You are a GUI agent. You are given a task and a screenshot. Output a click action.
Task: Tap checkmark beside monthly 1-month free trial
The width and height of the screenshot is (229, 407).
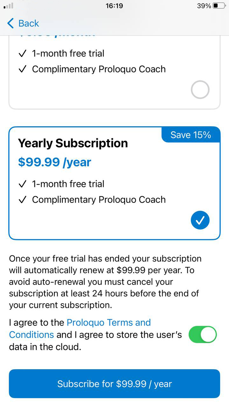click(22, 54)
